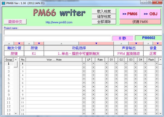
Task: Select Group 5 in the group list
Action: click(x=9, y=79)
